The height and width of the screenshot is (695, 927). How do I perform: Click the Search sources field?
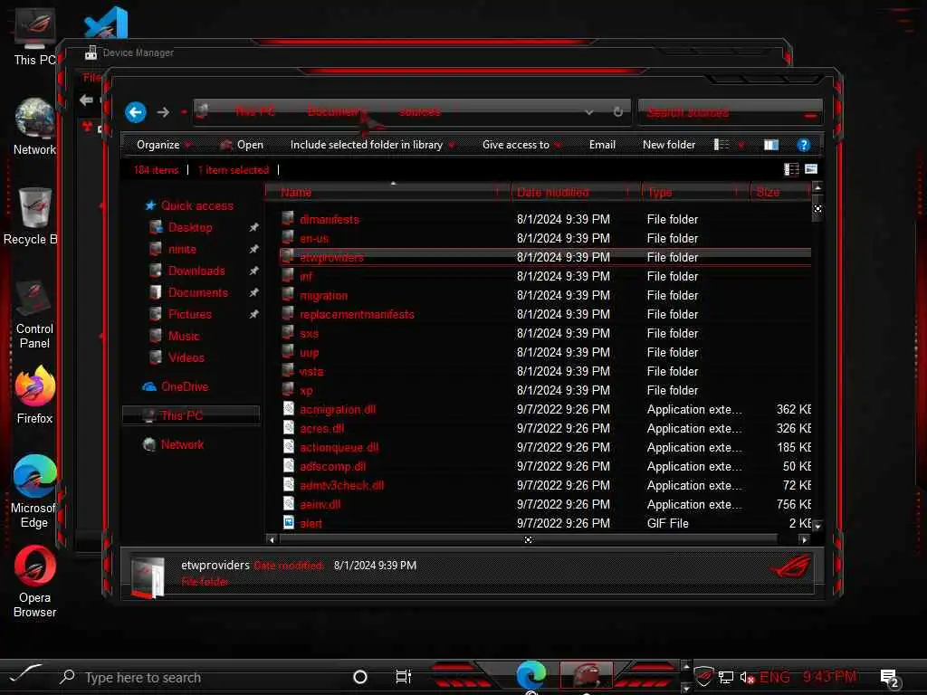(x=730, y=112)
